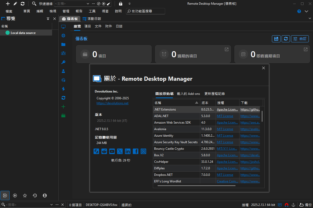Click the edit pencil icon in top toolbar
The image size is (313, 208).
point(15,4)
